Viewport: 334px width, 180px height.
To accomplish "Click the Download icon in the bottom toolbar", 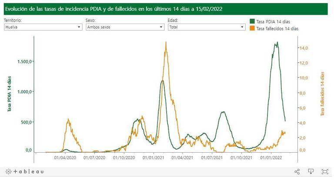I will pos(311,172).
